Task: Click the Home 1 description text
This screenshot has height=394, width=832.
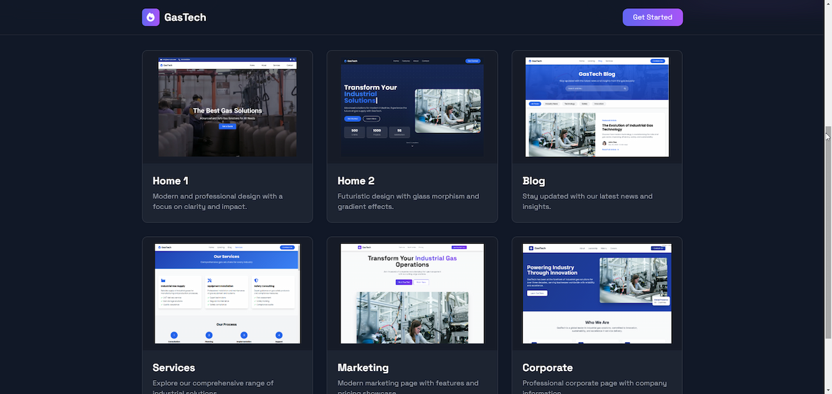Action: coord(218,202)
